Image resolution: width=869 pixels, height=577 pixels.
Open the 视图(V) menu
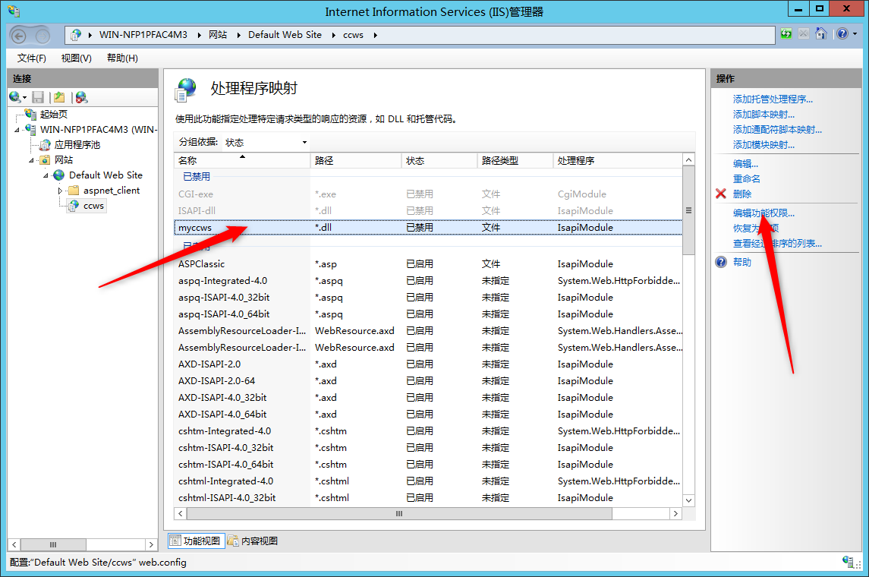76,58
